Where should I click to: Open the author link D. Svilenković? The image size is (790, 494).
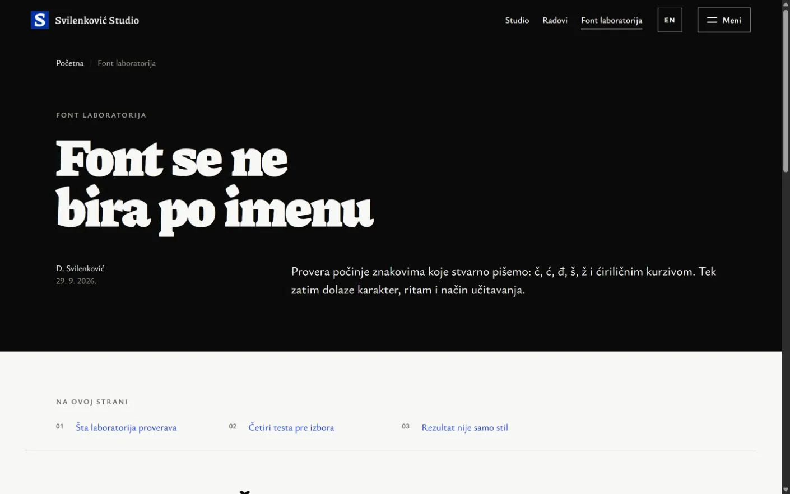pos(80,269)
